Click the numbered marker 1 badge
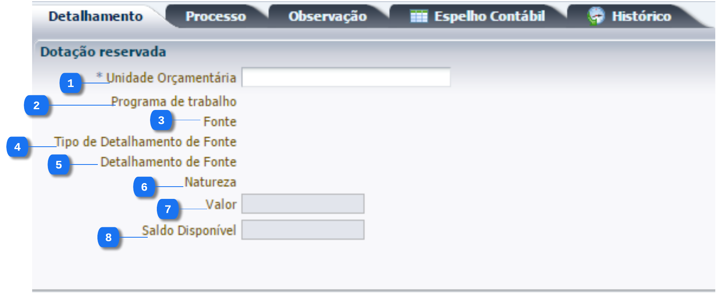718x293 pixels. tap(70, 83)
